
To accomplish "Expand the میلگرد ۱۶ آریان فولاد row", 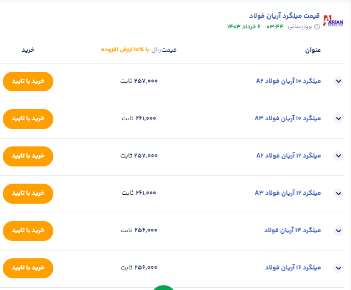I will pyautogui.click(x=338, y=268).
